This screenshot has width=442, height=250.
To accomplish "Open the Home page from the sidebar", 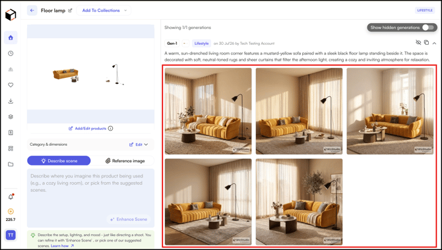I will point(11,38).
